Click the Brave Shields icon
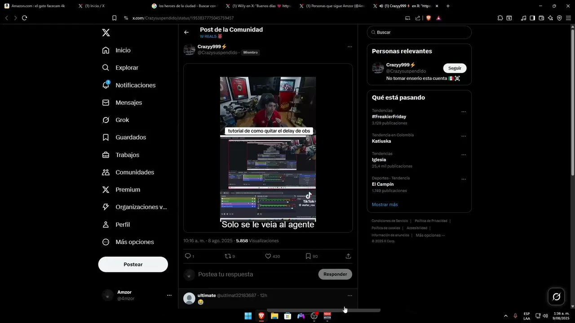Screen dimensions: 575x323 [429, 18]
